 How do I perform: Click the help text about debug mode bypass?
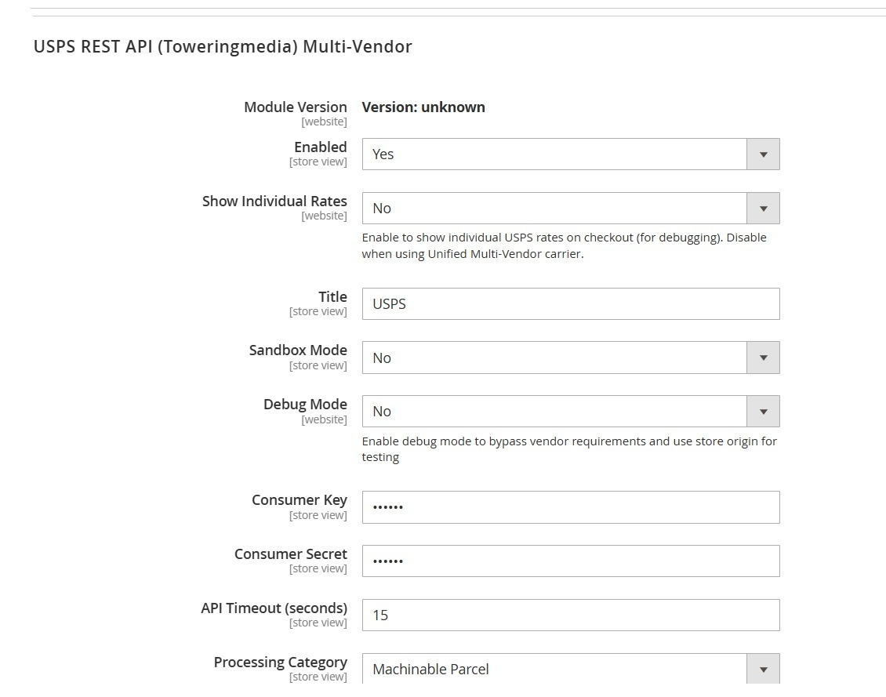569,449
